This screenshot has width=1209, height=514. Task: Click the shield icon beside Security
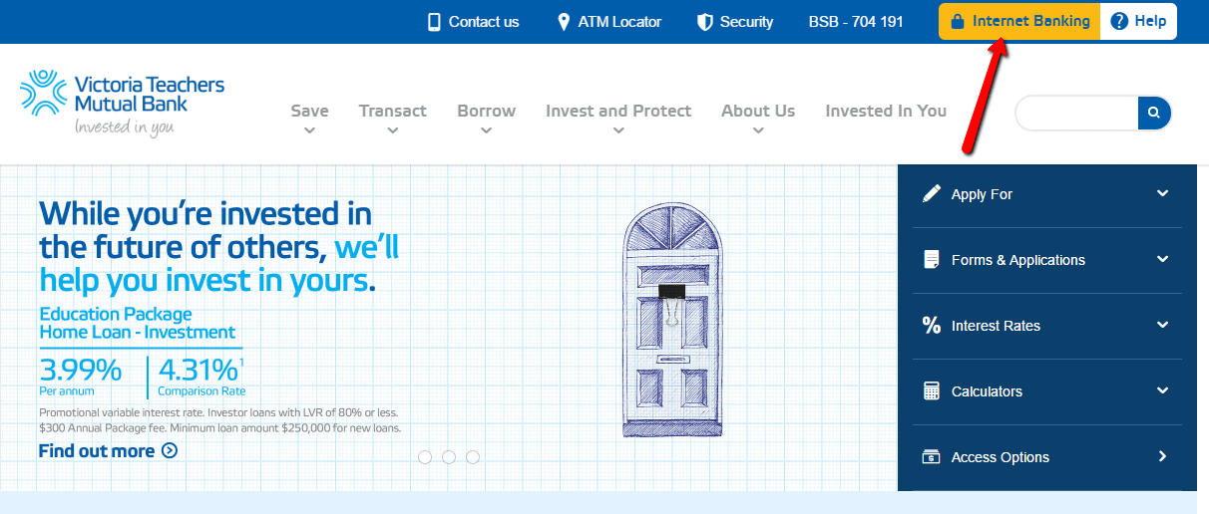click(x=704, y=22)
